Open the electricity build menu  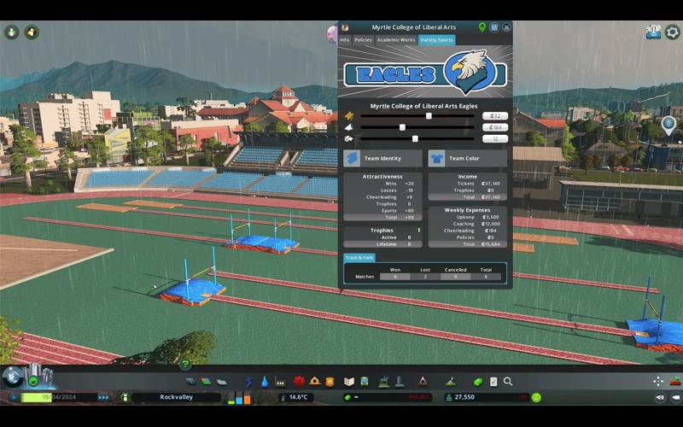(x=249, y=382)
